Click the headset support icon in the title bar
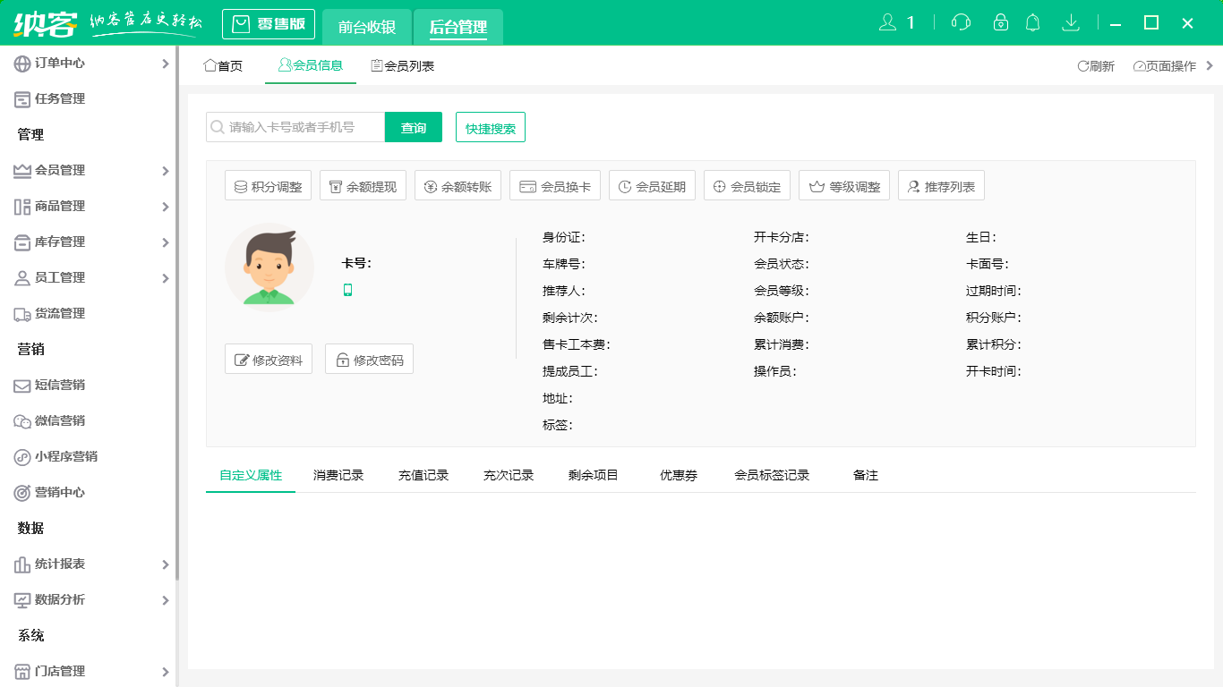1223x687 pixels. coord(960,22)
